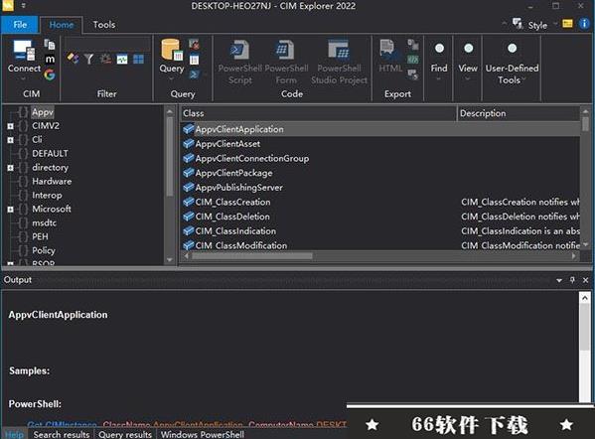Click the Query database icon
Screen dimensions: 595x439
coord(171,50)
